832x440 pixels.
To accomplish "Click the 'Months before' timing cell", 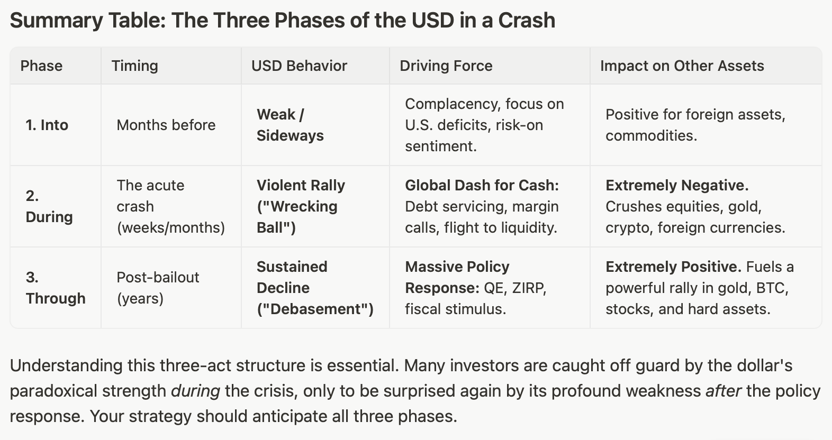I will point(166,125).
